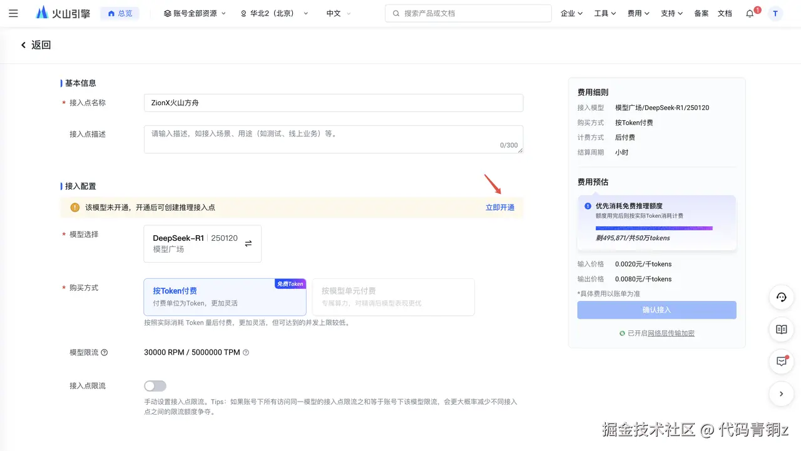Viewport: 801px width, 451px height.
Task: Click the 剩495,871/共50万tokens text
Action: click(633, 238)
